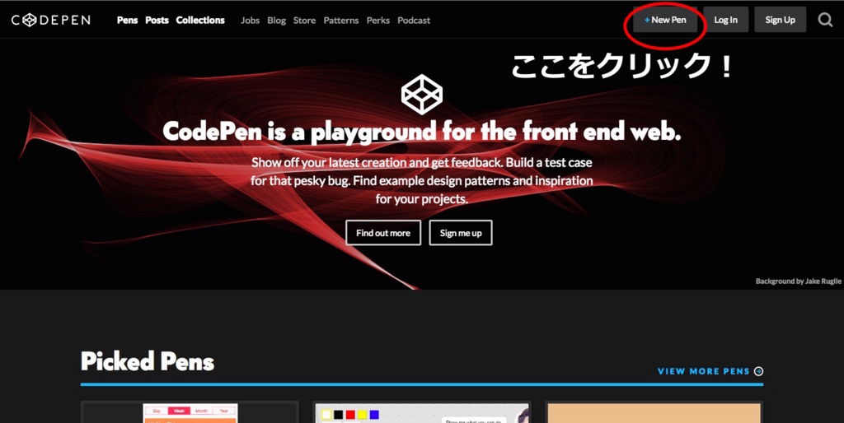844x423 pixels.
Task: Open the drawing pen thumbnail with color squares
Action: [x=422, y=411]
